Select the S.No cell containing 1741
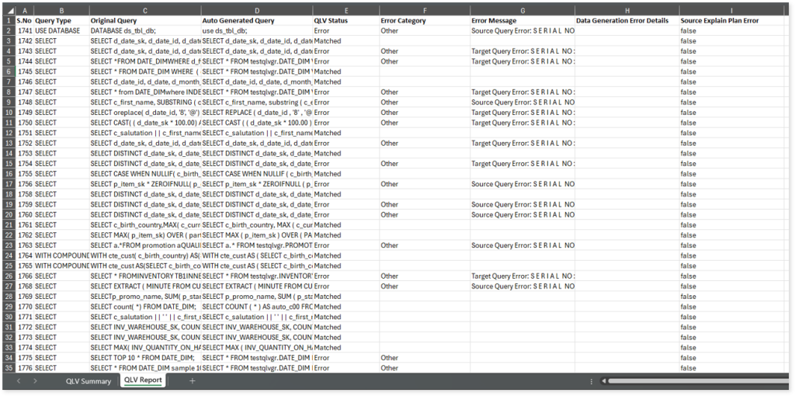 click(24, 30)
